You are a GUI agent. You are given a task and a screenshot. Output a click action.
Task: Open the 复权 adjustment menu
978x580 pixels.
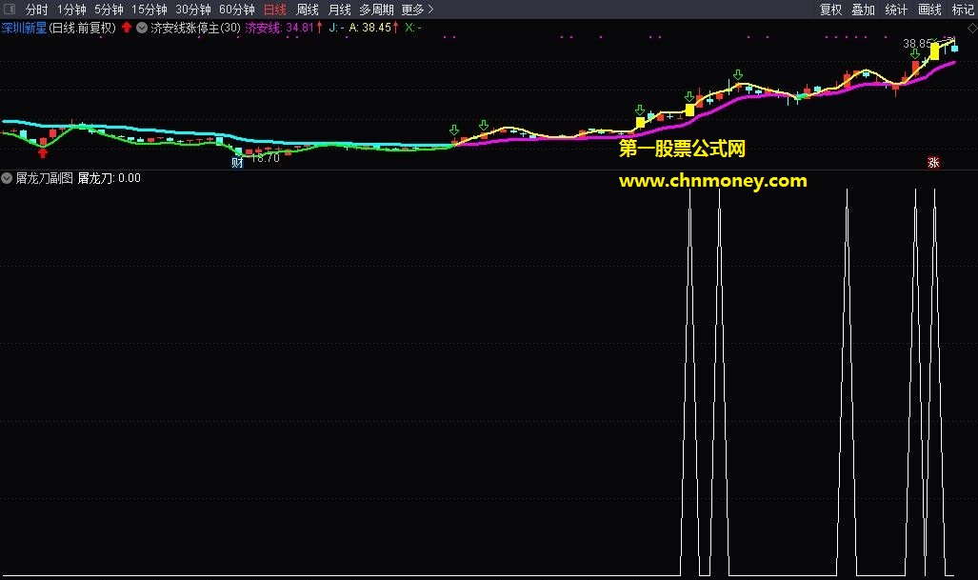tap(830, 10)
